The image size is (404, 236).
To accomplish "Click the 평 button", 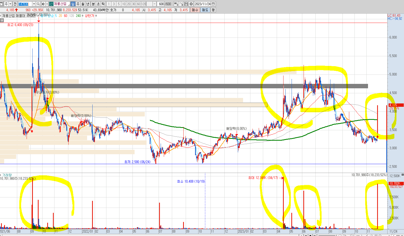I will click(213, 10).
